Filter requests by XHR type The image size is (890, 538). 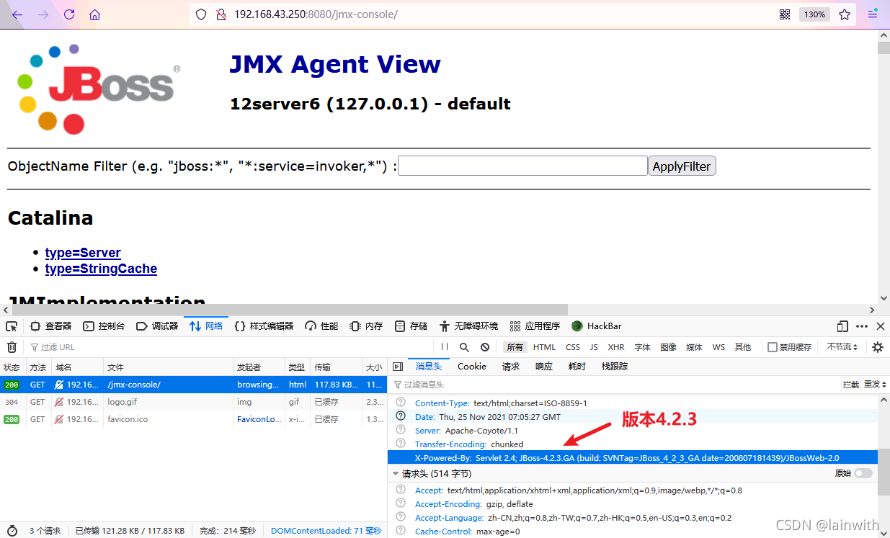click(x=616, y=347)
